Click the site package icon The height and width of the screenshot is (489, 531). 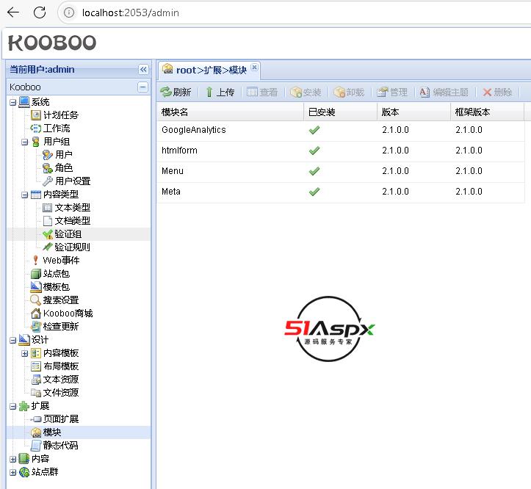[x=36, y=274]
